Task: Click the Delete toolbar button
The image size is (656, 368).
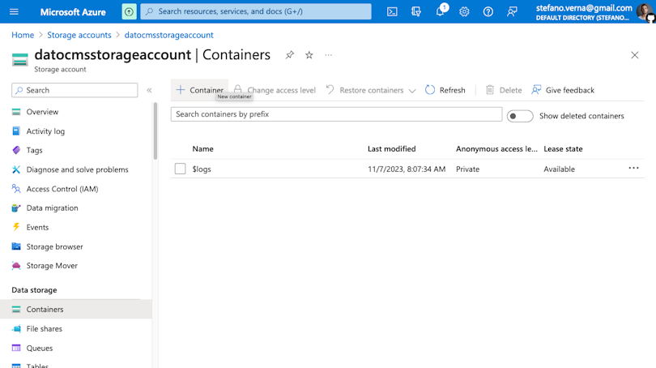Action: (504, 90)
